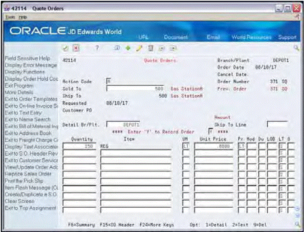Viewport: 304px width, 232px height.
Task: Click the blue info toolbar icon
Action: (x=117, y=49)
